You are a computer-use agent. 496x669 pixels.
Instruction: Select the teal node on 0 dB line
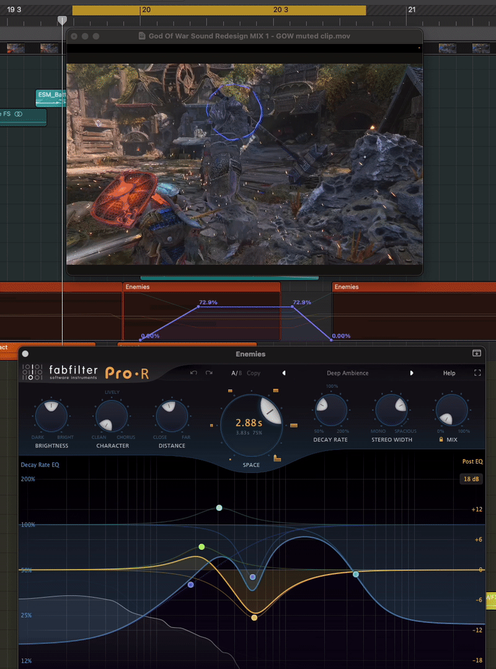(356, 574)
